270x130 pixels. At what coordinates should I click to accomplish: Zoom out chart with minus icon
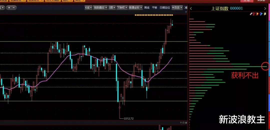(13, 7)
